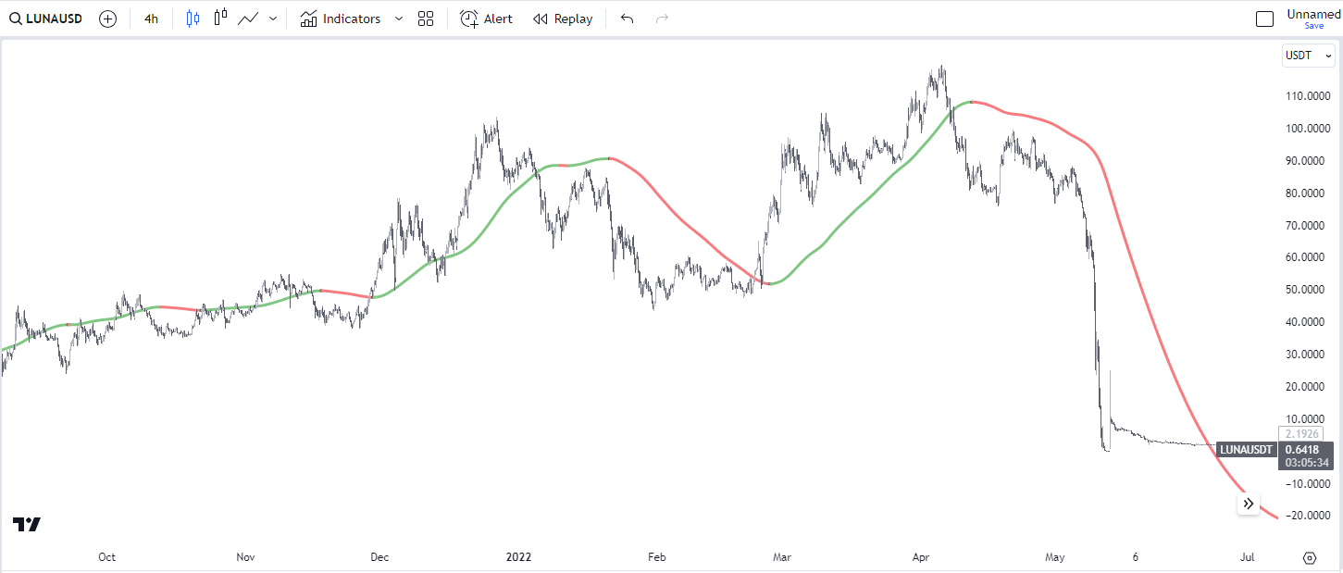The width and height of the screenshot is (1343, 573).
Task: Open the indicator templates grid icon
Action: pyautogui.click(x=426, y=19)
